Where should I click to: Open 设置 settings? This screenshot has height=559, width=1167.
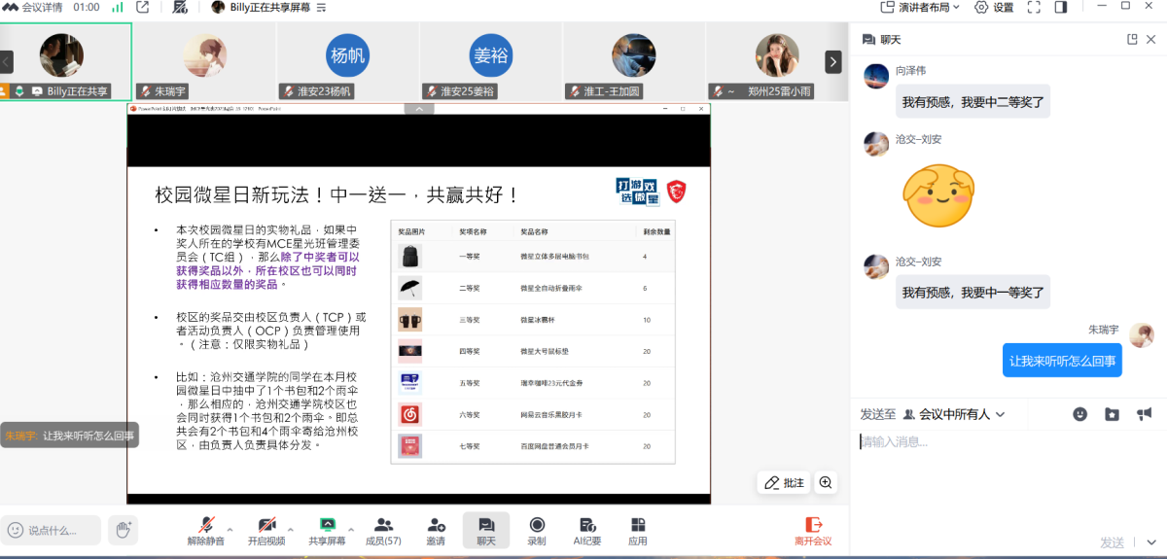click(994, 7)
